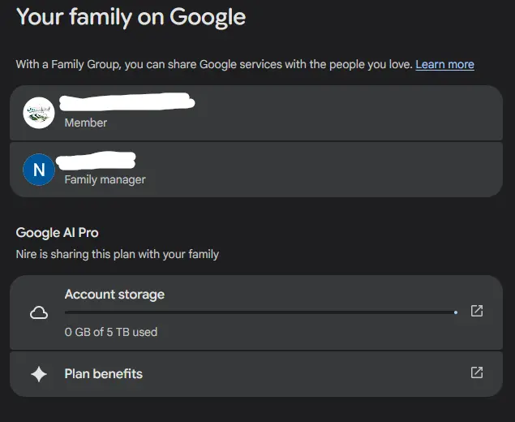Open Plan benefits external link icon
The height and width of the screenshot is (422, 515).
pos(477,372)
